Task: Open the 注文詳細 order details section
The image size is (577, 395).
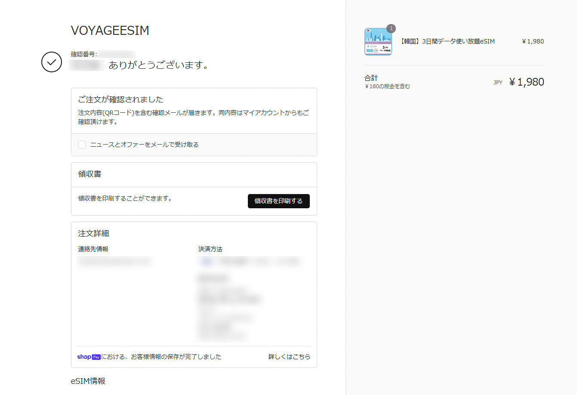Action: 93,233
